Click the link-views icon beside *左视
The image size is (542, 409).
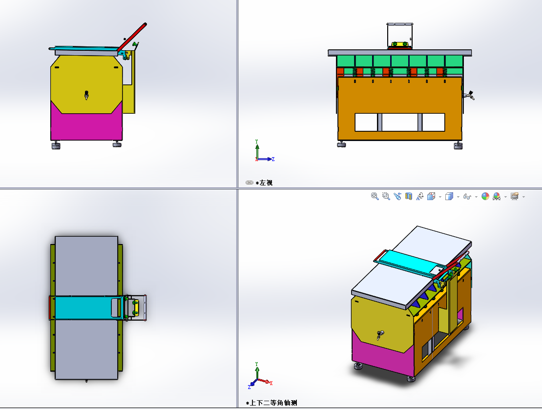tap(249, 183)
